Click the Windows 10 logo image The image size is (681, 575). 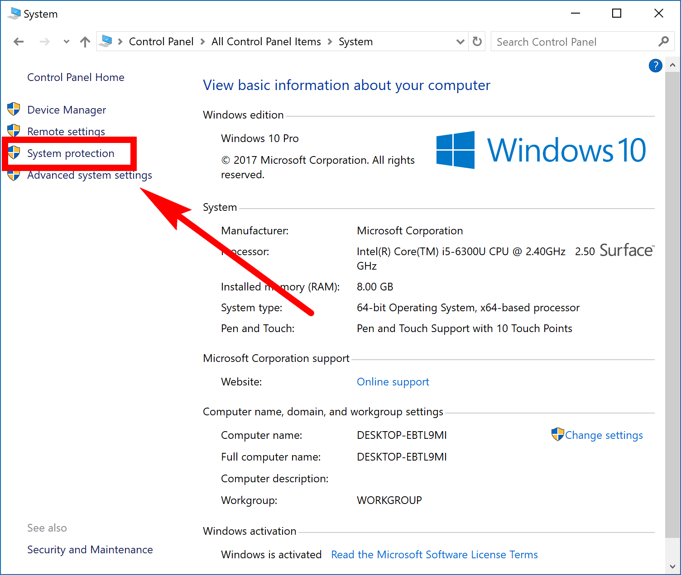click(x=540, y=150)
